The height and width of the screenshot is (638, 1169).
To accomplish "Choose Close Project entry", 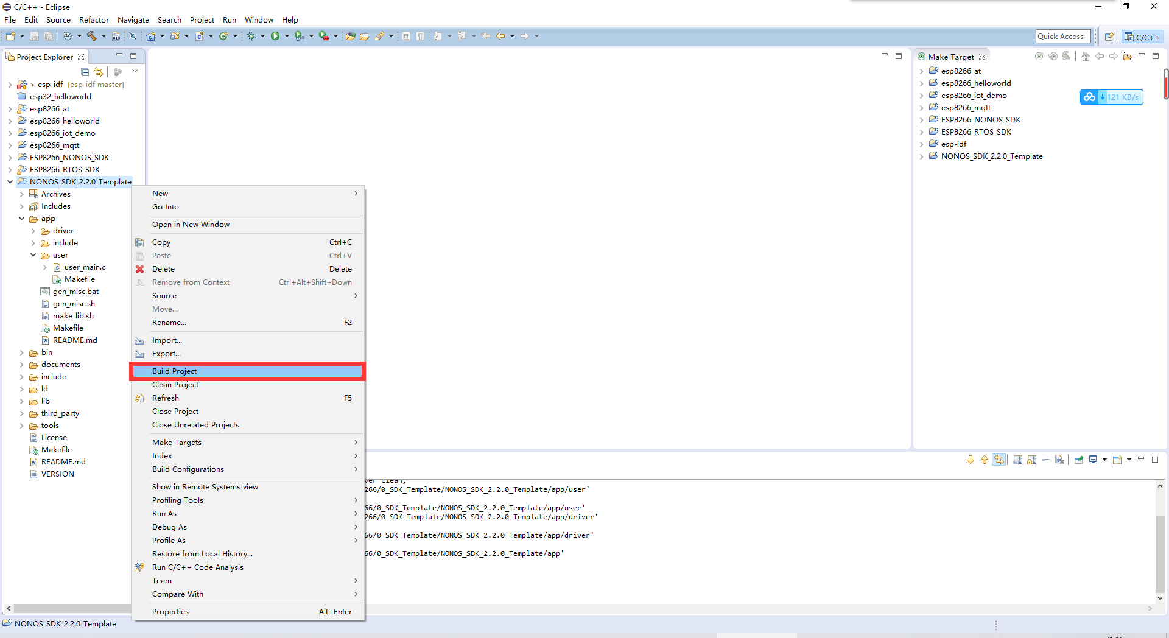I will coord(247,412).
